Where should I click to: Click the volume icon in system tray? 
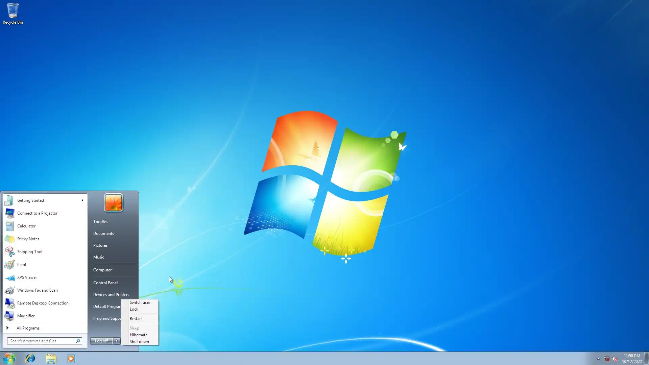tap(615, 359)
